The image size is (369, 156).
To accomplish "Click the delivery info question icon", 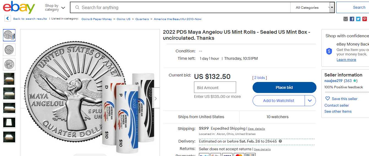I will pos(280,141).
